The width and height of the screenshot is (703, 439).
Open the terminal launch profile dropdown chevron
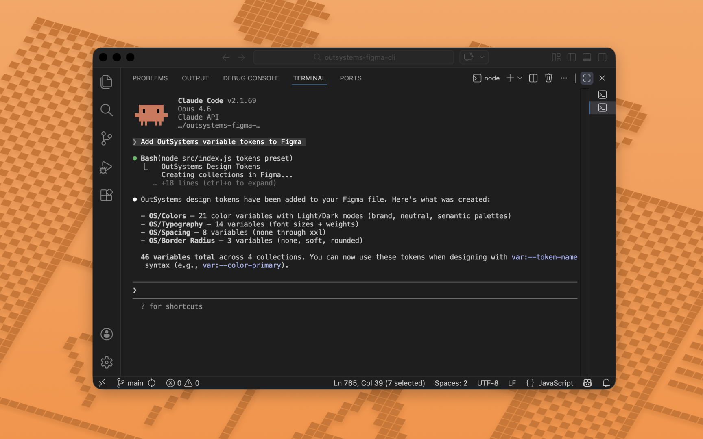[520, 78]
